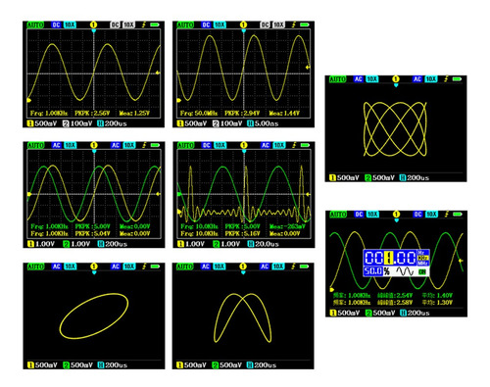Click yellow trigger marker on 10.0KHz sinc screen

(243, 145)
